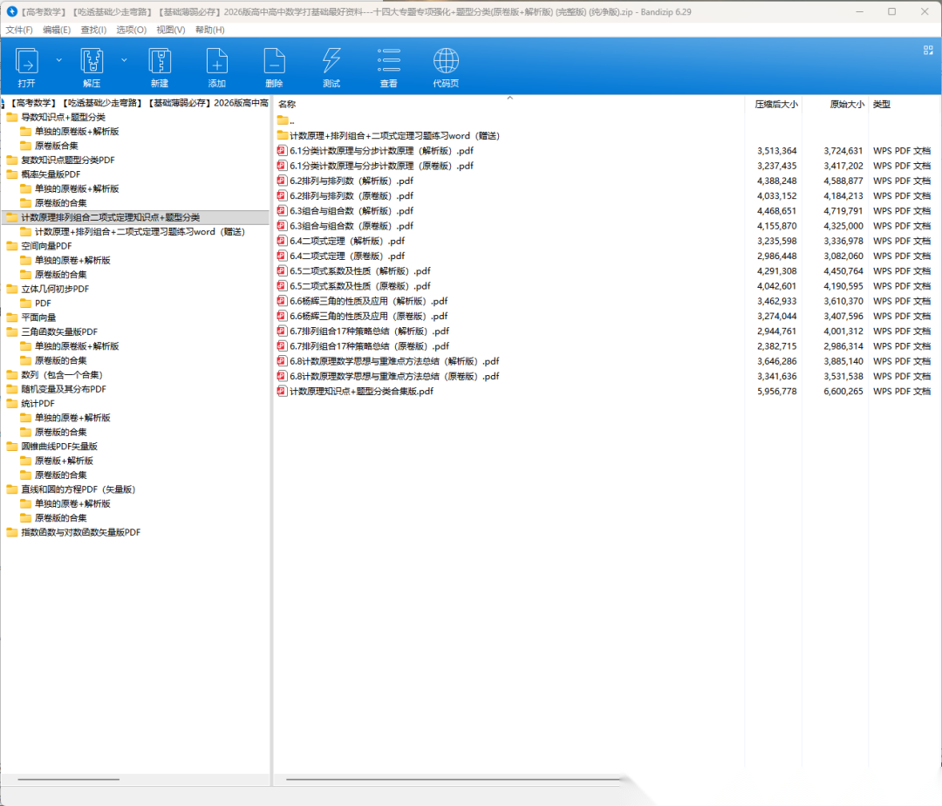This screenshot has width=942, height=806.
Task: Click the 解压 (Extract) toolbar icon
Action: click(x=92, y=62)
